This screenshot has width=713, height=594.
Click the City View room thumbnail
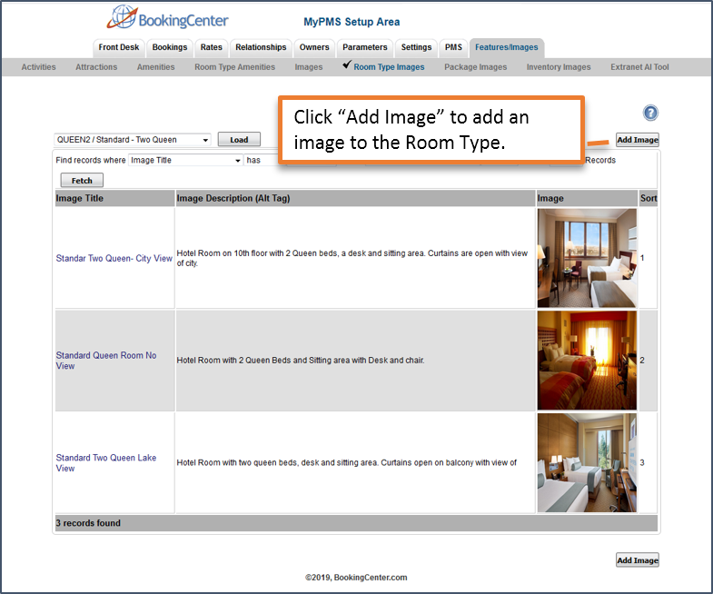coord(587,258)
